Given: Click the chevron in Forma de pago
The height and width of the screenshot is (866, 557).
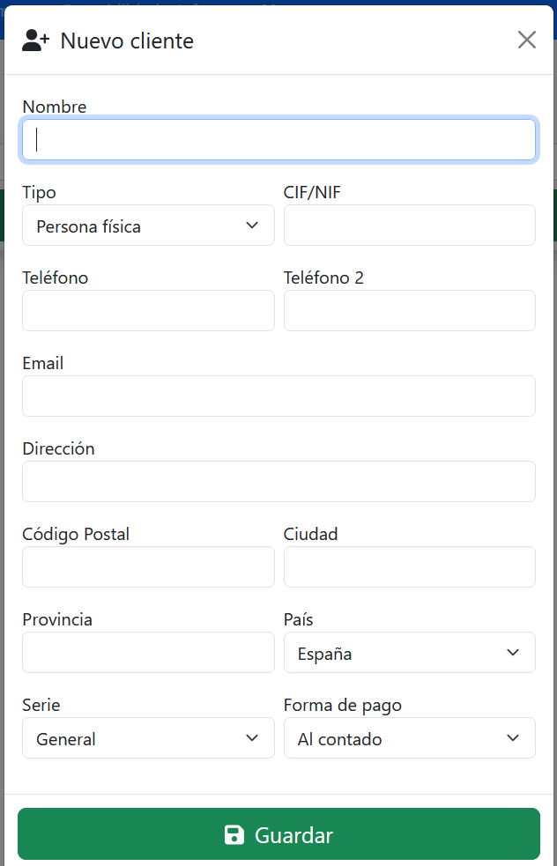Looking at the screenshot, I should [513, 738].
